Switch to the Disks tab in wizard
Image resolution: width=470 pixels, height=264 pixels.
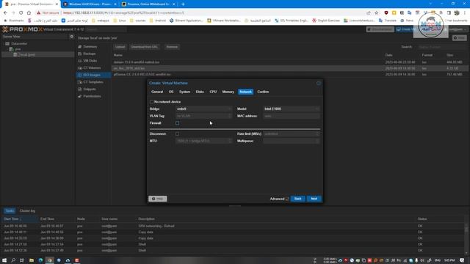pyautogui.click(x=200, y=92)
